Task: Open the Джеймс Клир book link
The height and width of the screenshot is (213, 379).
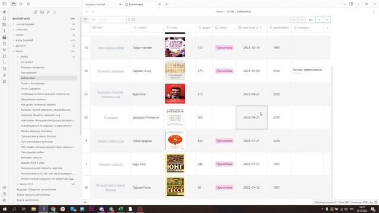Action: [111, 71]
